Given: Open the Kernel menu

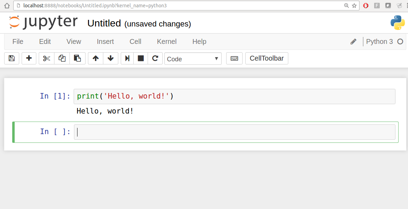Looking at the screenshot, I should [166, 41].
